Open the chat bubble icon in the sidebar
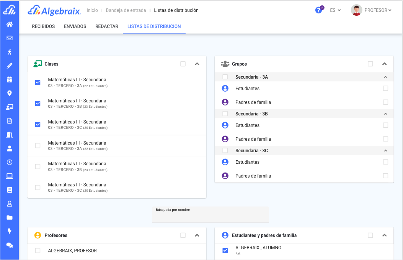The image size is (403, 260). (x=10, y=245)
